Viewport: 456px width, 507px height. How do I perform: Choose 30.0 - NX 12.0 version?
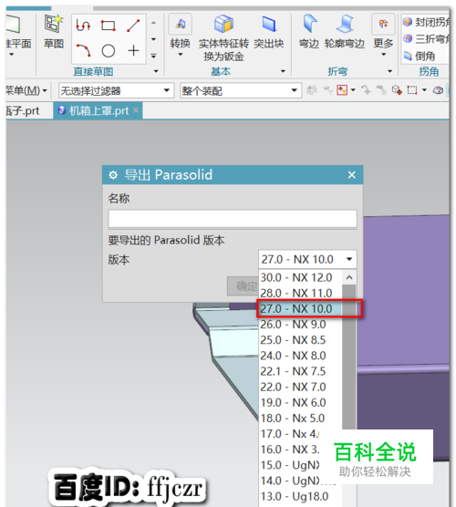pyautogui.click(x=300, y=277)
